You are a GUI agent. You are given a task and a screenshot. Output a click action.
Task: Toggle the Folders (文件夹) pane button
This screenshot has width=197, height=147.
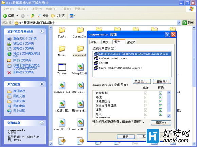(x=58, y=16)
